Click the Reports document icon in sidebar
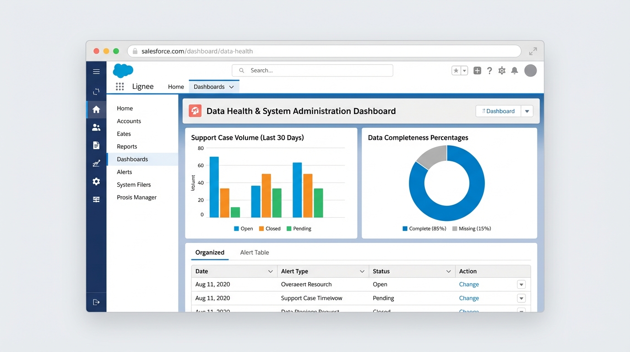 pyautogui.click(x=96, y=145)
